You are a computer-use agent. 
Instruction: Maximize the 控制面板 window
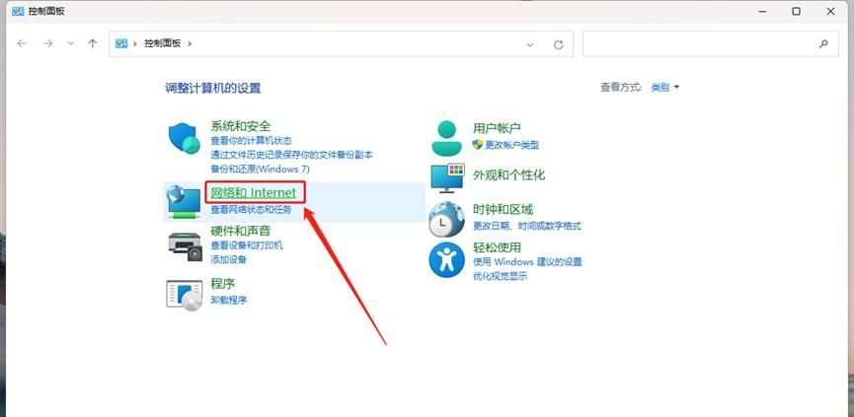click(x=797, y=11)
